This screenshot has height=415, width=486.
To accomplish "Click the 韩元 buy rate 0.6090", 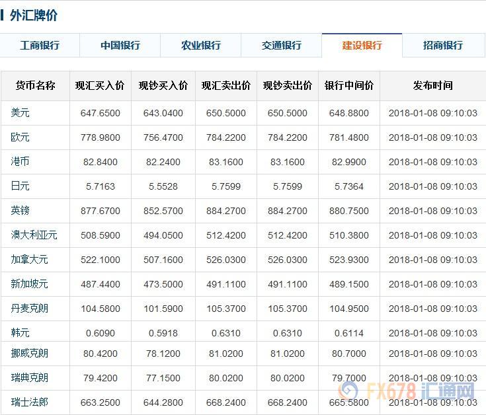I will tap(101, 333).
